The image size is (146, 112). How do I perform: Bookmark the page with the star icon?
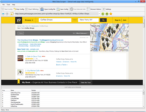pos(111,14)
